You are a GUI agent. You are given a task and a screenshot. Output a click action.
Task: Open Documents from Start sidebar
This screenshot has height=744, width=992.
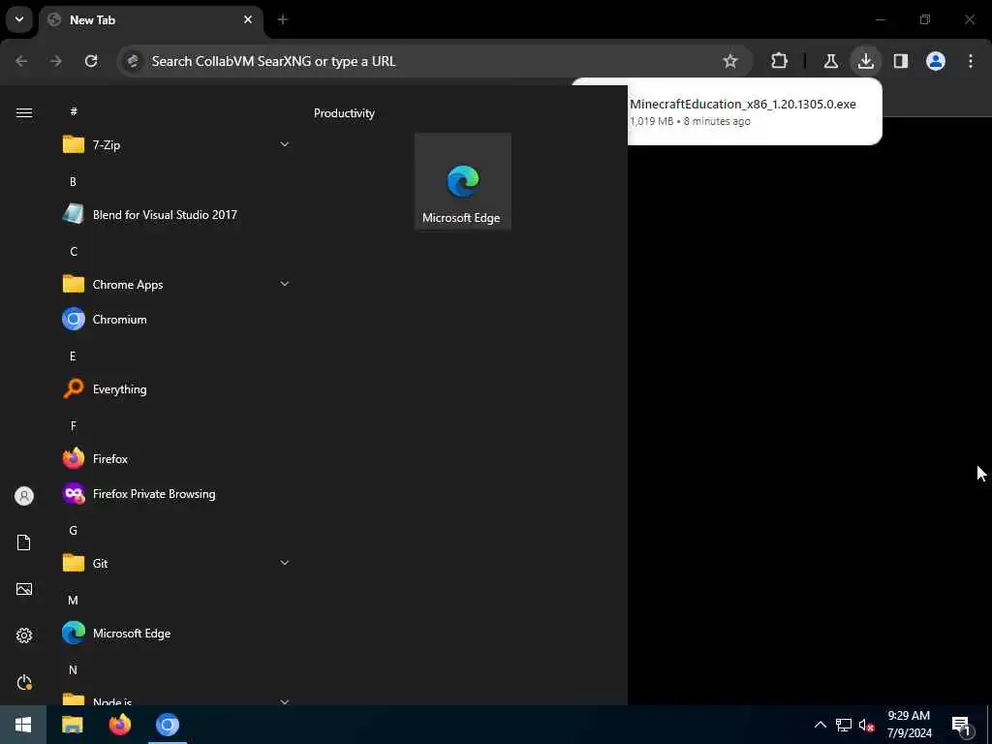(24, 542)
